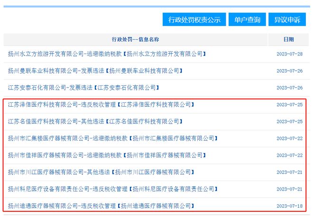Select the date 2023-07-25 for 江苏泽信医疗
Image resolution: width=313 pixels, height=218 pixels.
289,105
